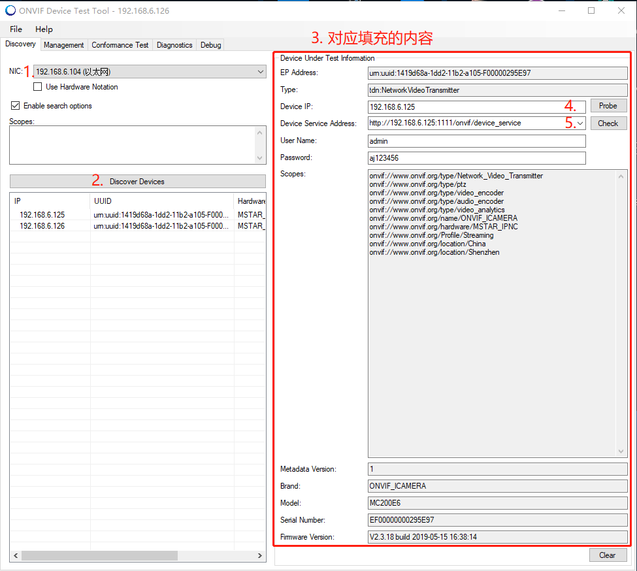Switch to the Management tab
Screen dimensions: 637x571
click(64, 45)
